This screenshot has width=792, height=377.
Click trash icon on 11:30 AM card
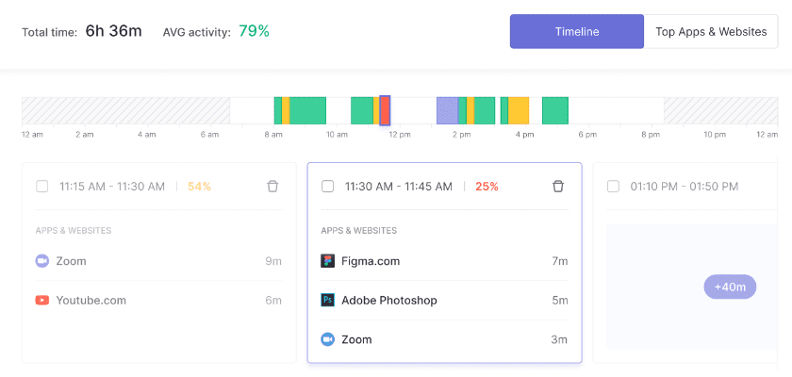coord(557,187)
